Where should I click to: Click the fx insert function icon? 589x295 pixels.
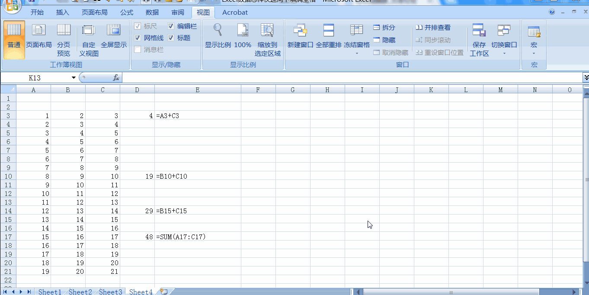116,77
